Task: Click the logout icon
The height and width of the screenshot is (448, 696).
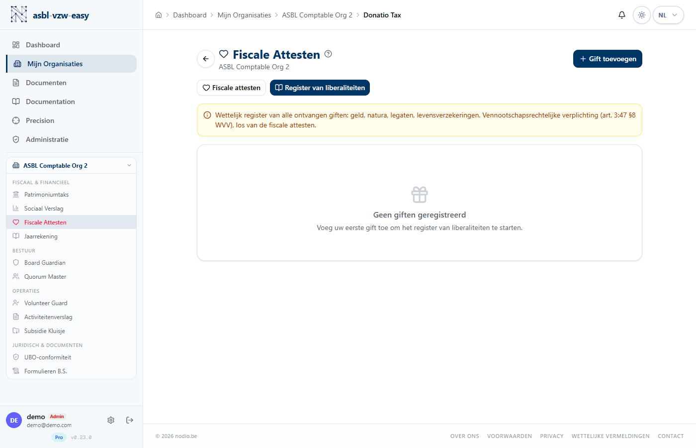Action: 130,420
